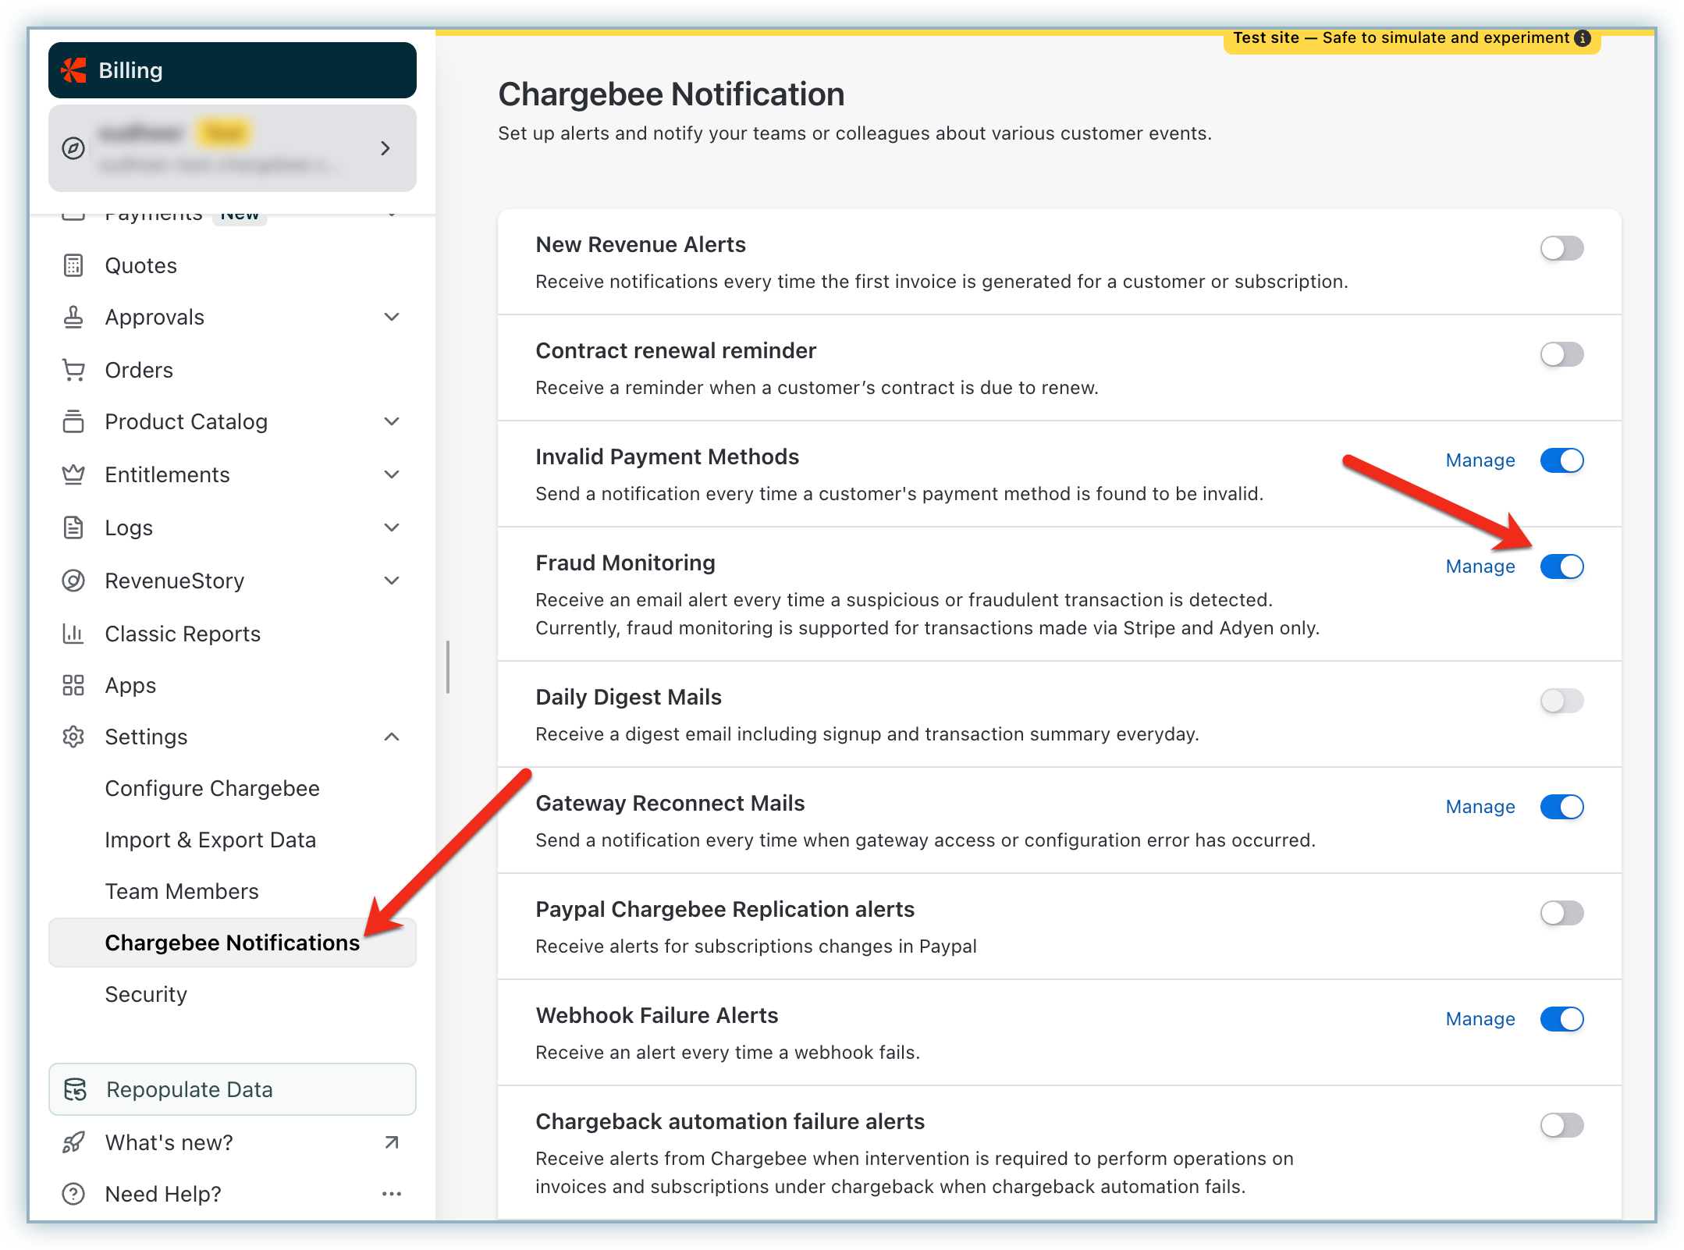Expand the RevenueStory section chevron

point(392,581)
